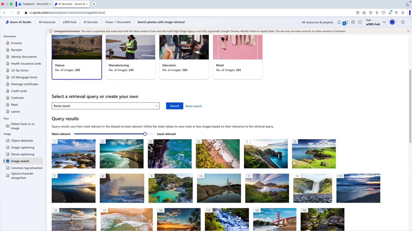Screen dimensions: 412x231
Task: Click the smiley feedback icon
Action: pyautogui.click(x=360, y=22)
